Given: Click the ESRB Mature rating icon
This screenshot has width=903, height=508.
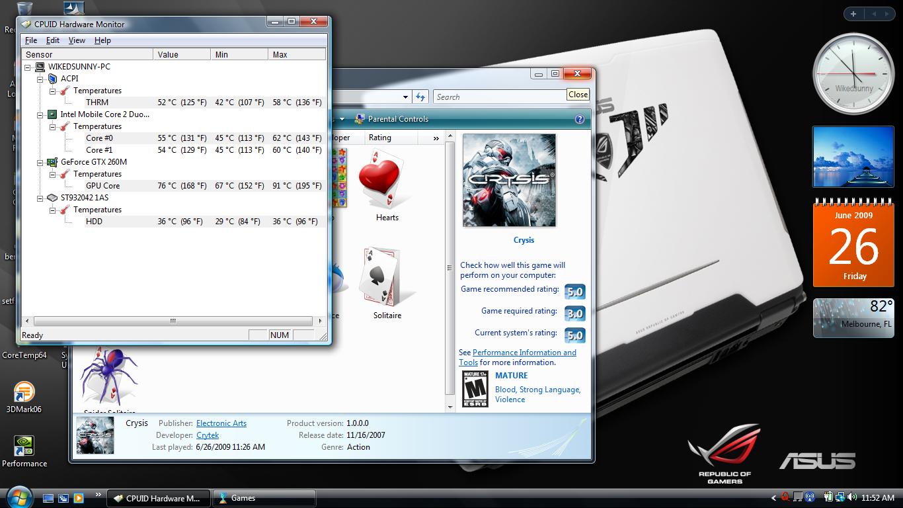Looking at the screenshot, I should [475, 389].
